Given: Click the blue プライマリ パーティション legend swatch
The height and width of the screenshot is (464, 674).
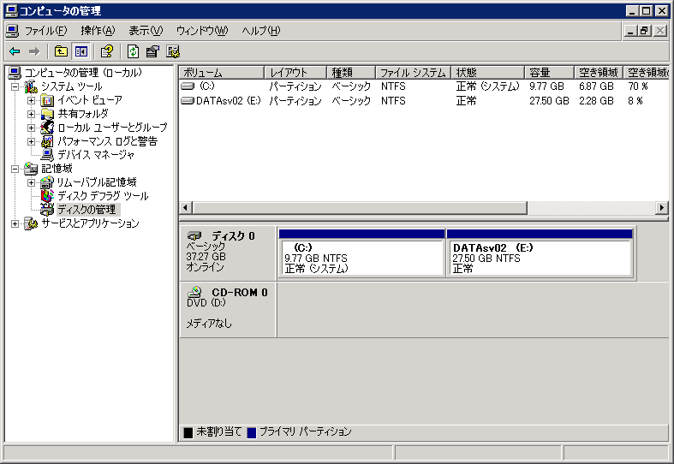Looking at the screenshot, I should point(252,432).
